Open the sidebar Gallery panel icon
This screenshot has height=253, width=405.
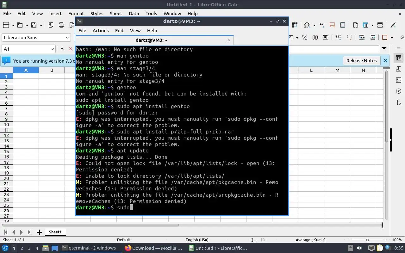click(x=399, y=80)
